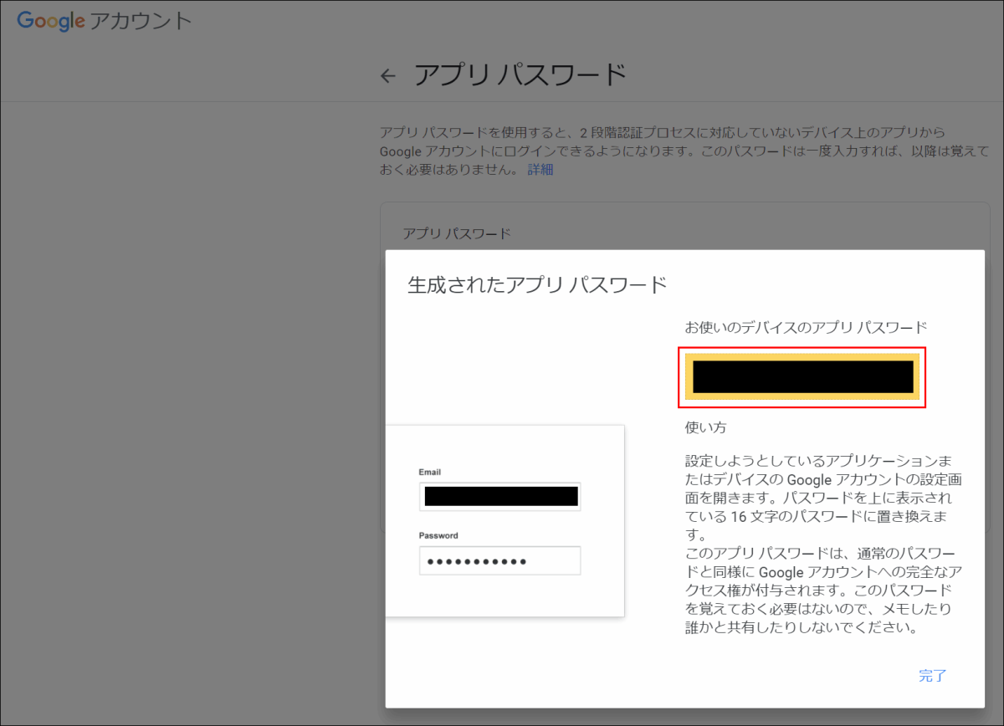Open the 詳細 link
This screenshot has width=1004, height=726.
click(540, 170)
